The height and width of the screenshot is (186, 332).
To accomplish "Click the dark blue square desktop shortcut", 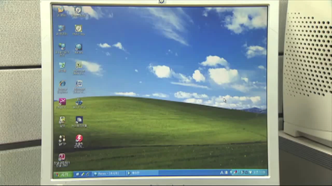I will click(x=79, y=120).
